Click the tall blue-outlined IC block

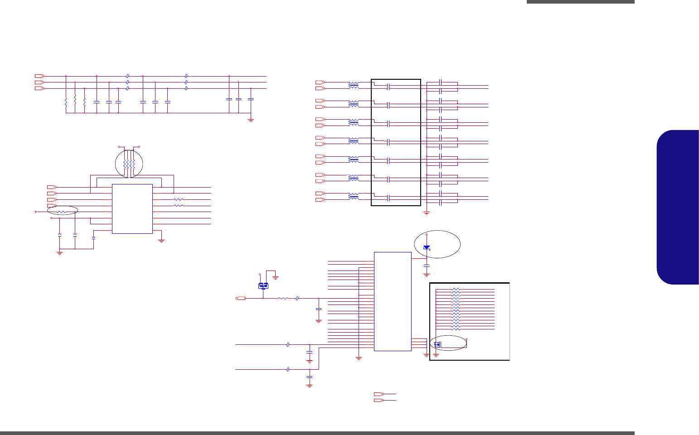tap(393, 301)
